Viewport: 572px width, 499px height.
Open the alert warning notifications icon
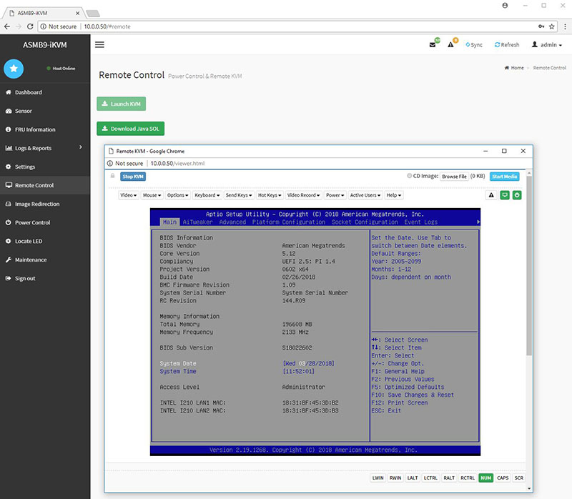point(451,44)
